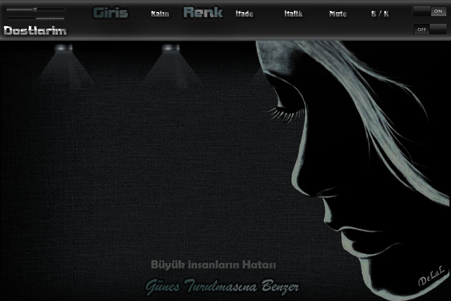This screenshot has width=451, height=301.
Task: Mute sound with the Mute button
Action: 338,14
